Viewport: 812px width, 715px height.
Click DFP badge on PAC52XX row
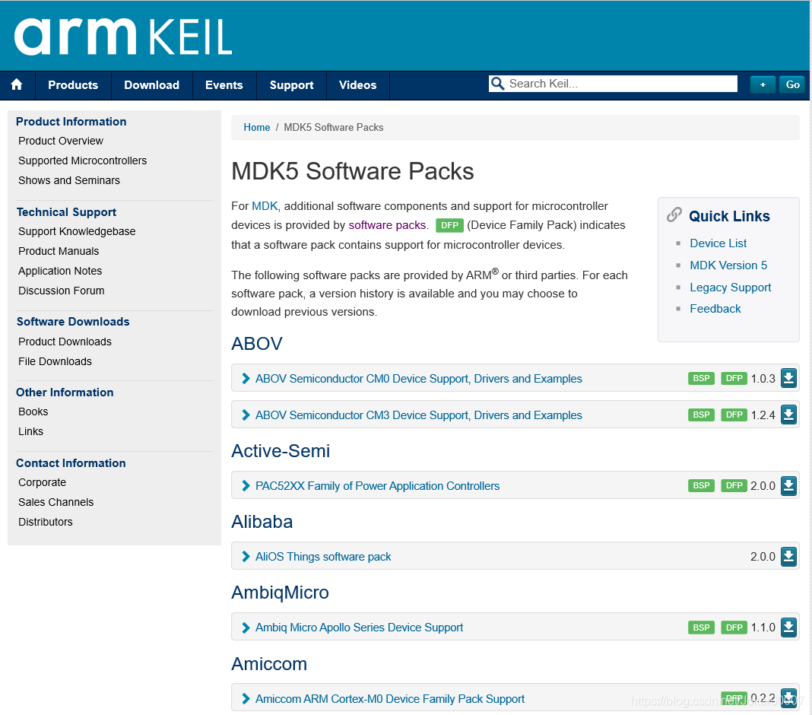tap(734, 485)
